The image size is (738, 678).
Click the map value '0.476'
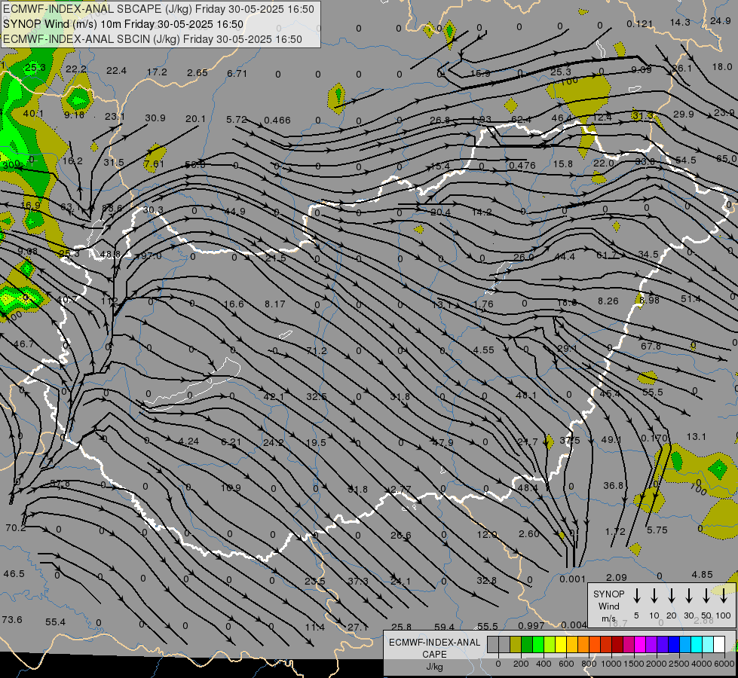click(522, 166)
